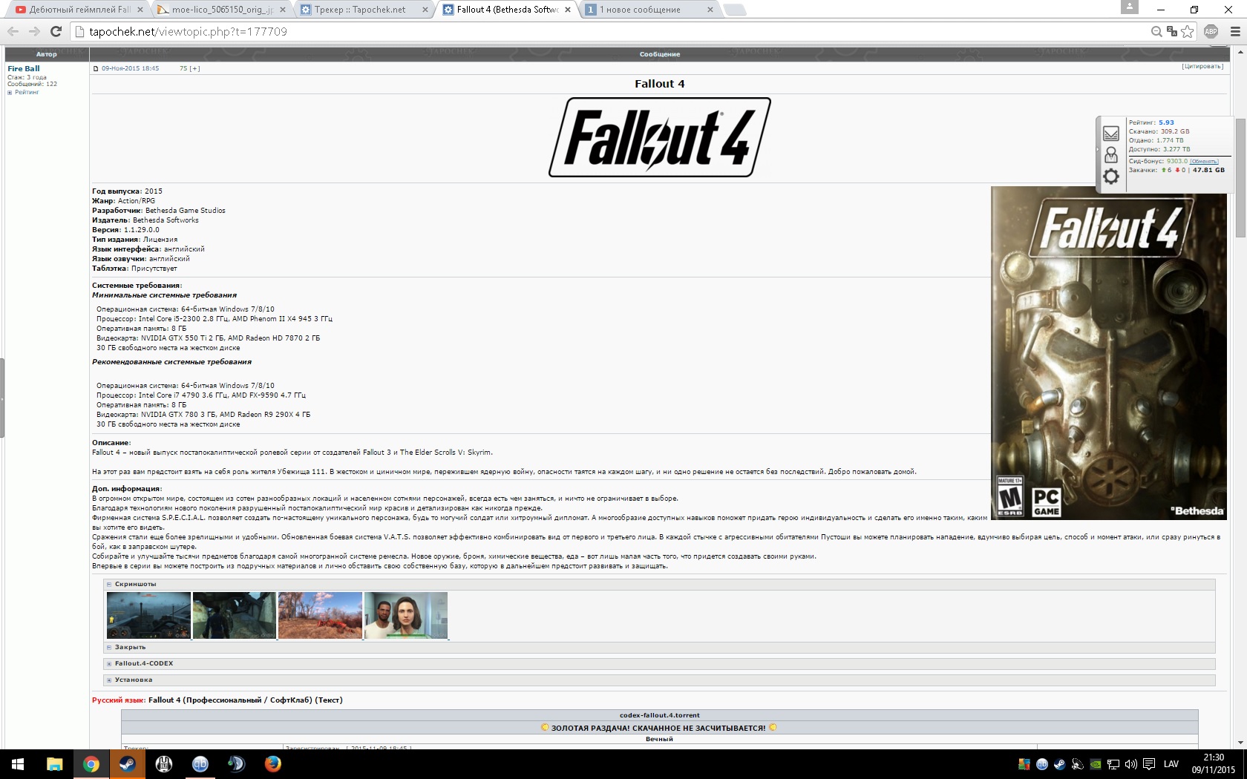Open the Fallout 4 box cover image
1247x779 pixels.
(1109, 352)
